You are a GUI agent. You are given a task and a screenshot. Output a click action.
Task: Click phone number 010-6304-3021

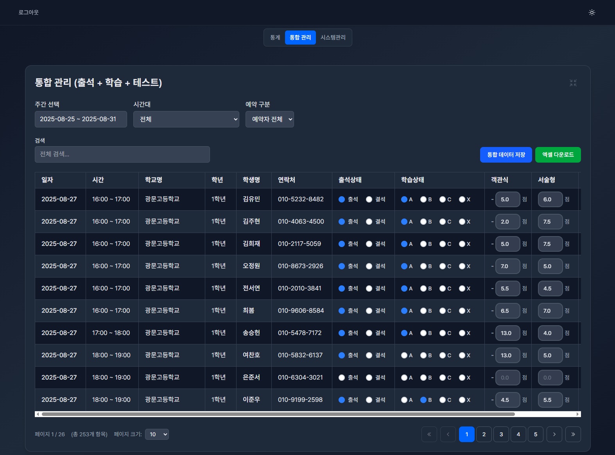300,378
